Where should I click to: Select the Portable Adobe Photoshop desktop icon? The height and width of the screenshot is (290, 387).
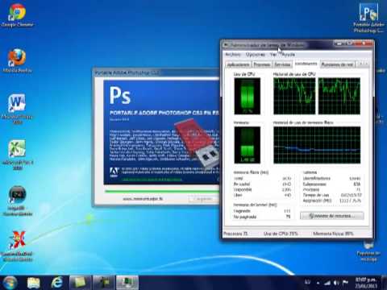tap(368, 18)
